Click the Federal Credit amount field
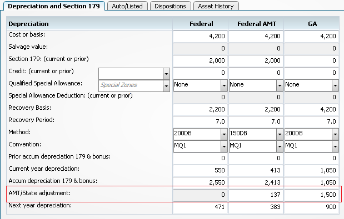 [200, 73]
